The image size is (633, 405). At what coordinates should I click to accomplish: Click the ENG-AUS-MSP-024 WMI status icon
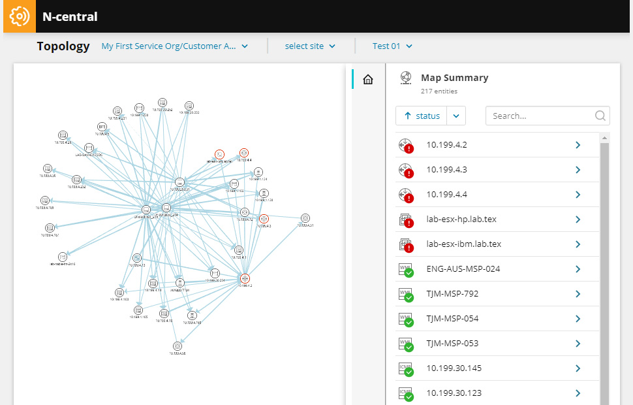(406, 270)
